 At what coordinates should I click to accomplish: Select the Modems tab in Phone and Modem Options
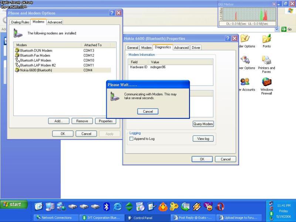point(38,22)
